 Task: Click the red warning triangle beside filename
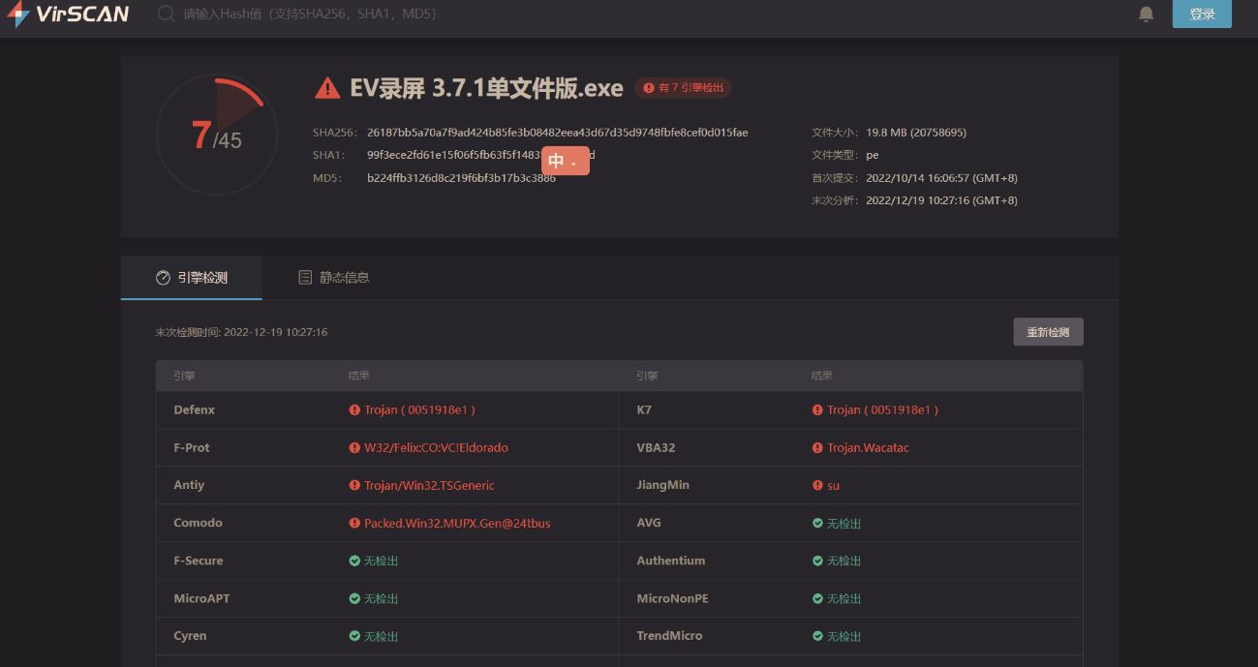[327, 88]
